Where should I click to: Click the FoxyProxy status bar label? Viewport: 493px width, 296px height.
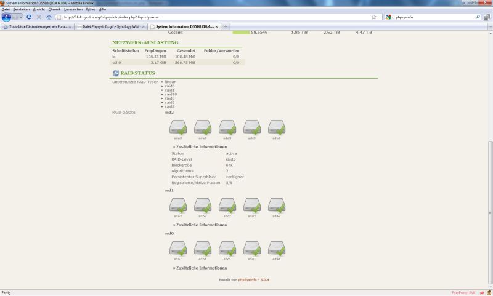point(463,293)
